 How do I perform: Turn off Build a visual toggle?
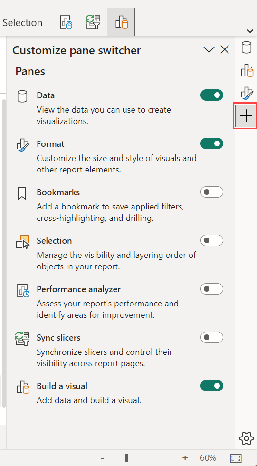coord(212,386)
